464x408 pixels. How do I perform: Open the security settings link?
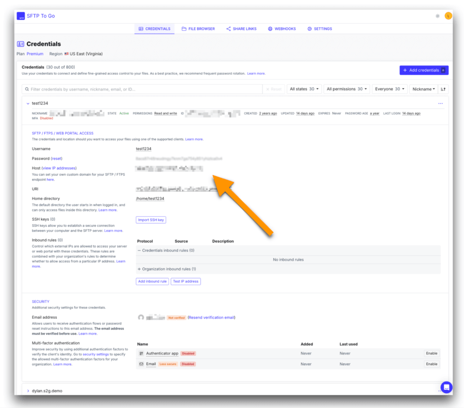point(95,354)
